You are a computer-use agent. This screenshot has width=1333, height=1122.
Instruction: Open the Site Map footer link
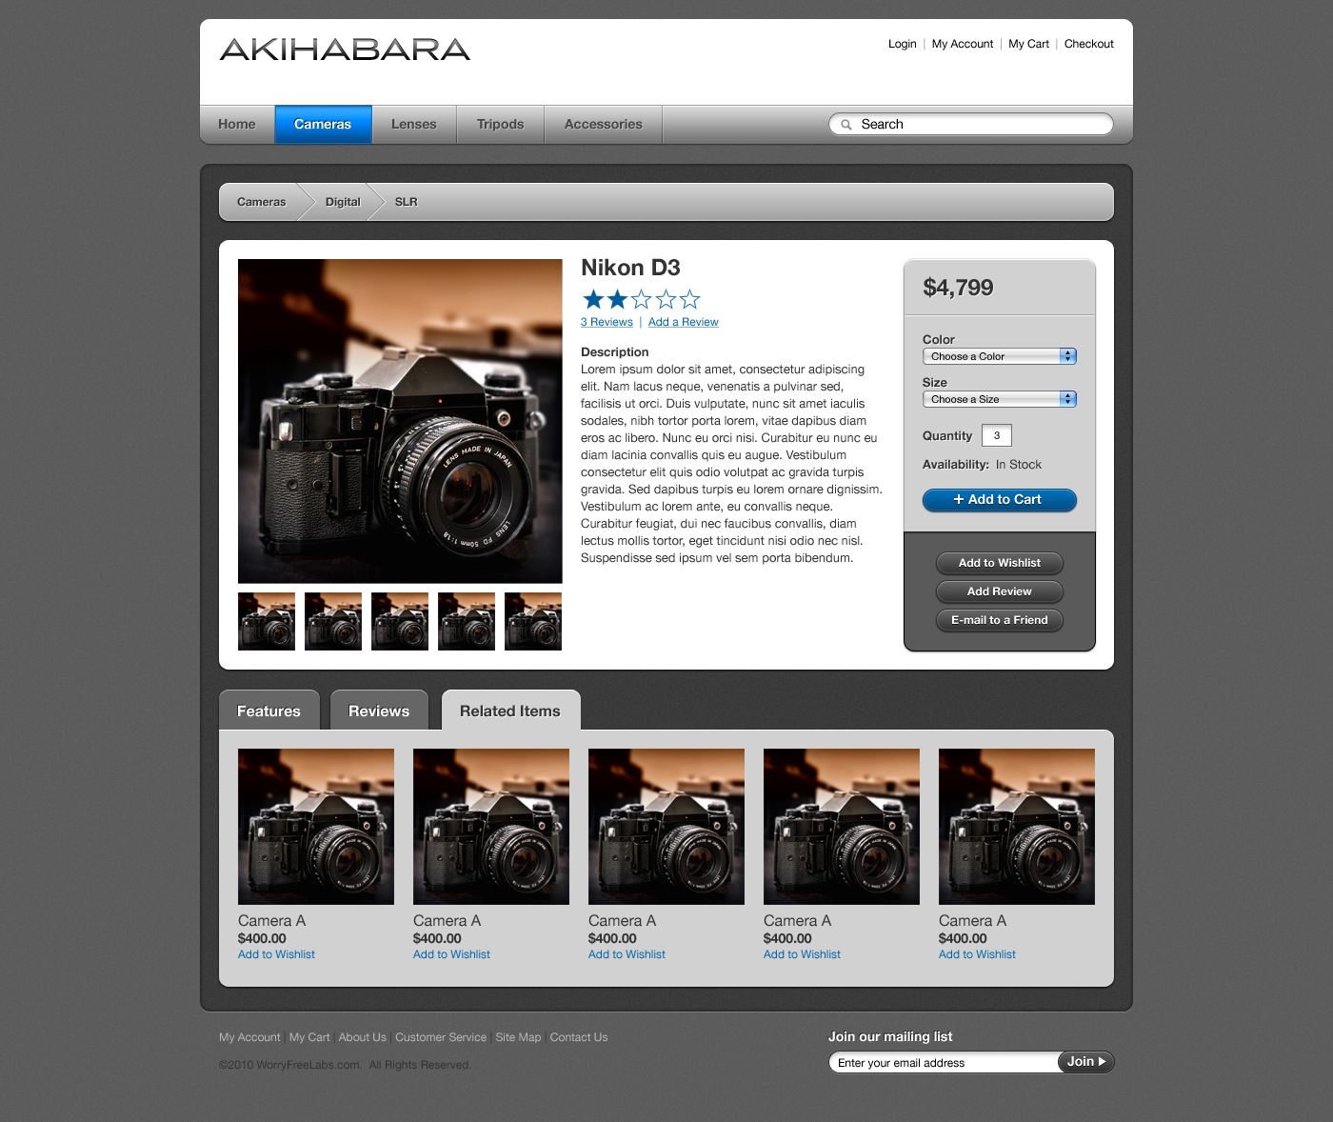(518, 1037)
